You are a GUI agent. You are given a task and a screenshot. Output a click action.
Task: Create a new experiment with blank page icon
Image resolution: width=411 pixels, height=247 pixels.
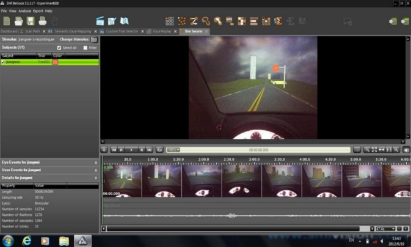tap(7, 21)
